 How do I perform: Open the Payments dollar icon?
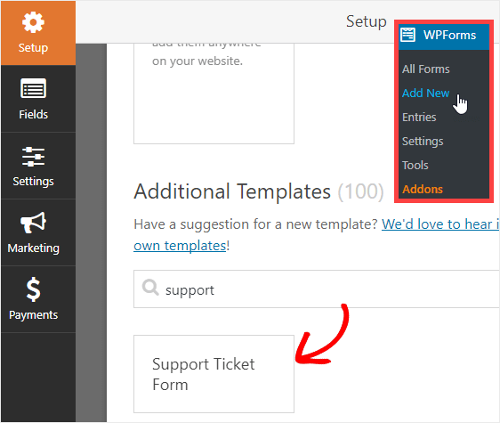coord(33,289)
